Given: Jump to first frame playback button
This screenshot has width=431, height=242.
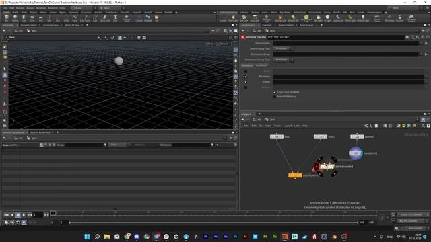Looking at the screenshot, I should [x=6, y=215].
